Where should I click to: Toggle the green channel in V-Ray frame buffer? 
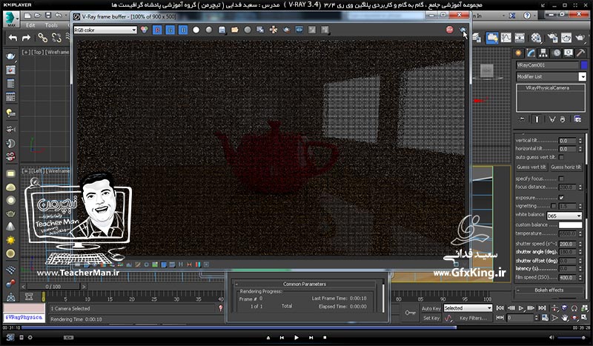(170, 30)
